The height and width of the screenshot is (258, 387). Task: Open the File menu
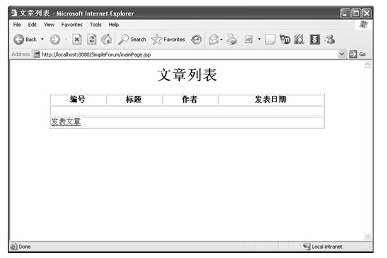coord(17,25)
